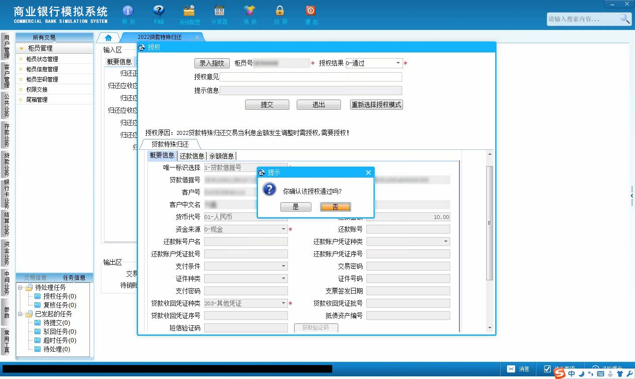
Task: Select the 任务信息 panel tab
Action: [x=74, y=278]
